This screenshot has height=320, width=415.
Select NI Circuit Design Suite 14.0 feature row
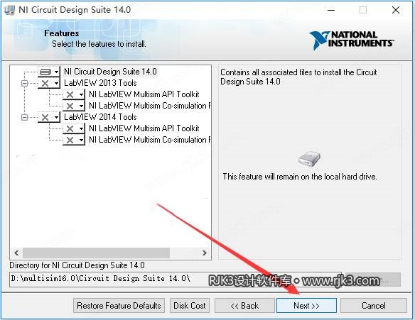point(110,72)
